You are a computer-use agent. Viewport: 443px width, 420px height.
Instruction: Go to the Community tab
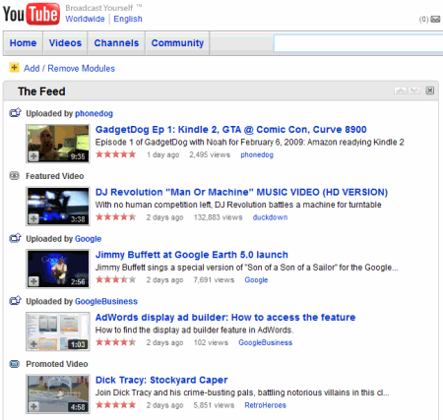(177, 43)
